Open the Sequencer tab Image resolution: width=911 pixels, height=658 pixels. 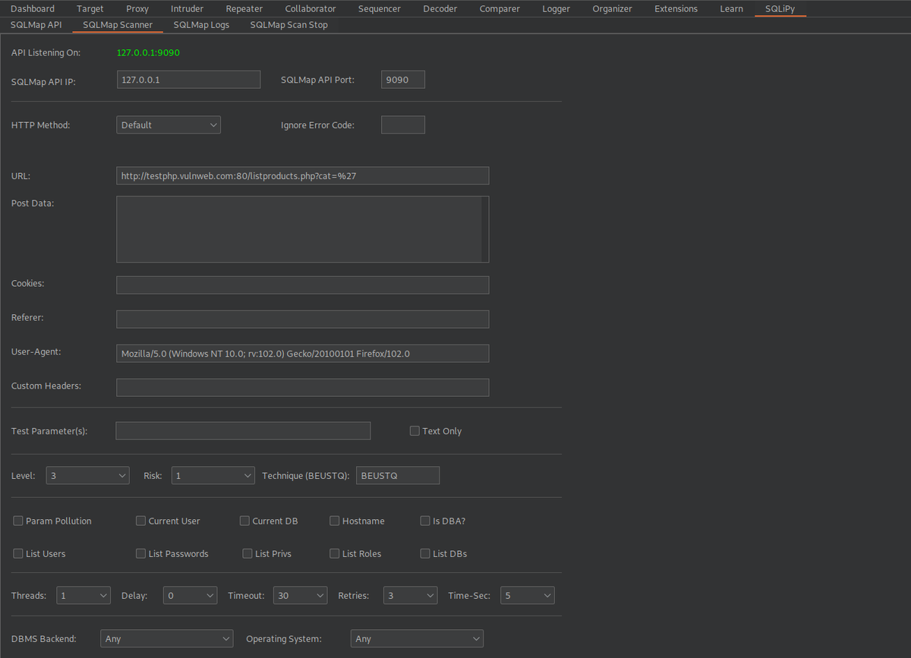(x=380, y=9)
